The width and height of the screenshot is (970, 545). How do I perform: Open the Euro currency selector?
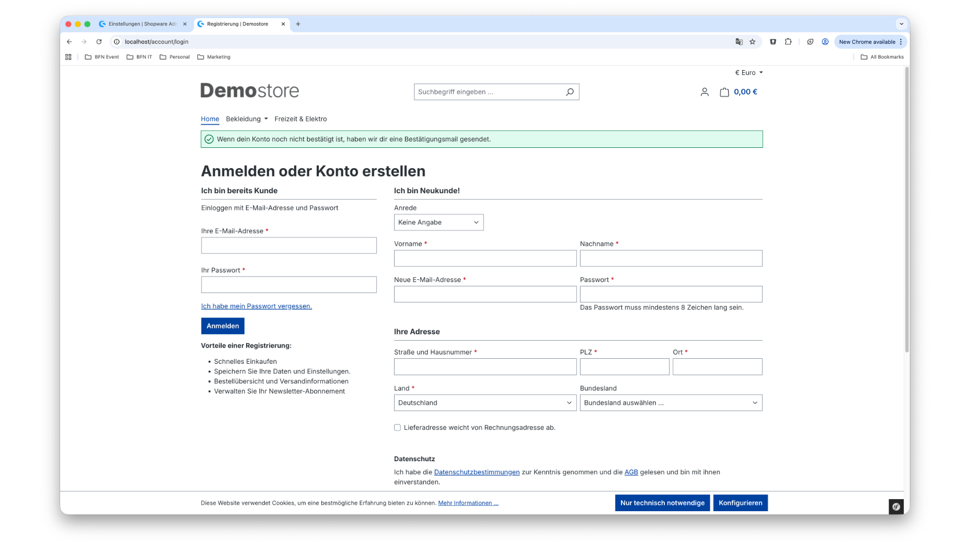click(x=749, y=73)
